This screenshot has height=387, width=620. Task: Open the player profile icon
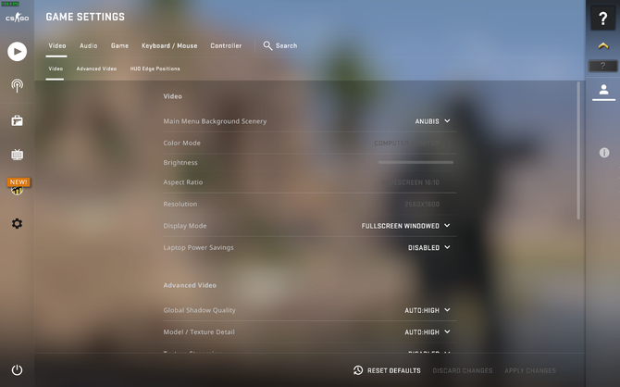[x=603, y=90]
